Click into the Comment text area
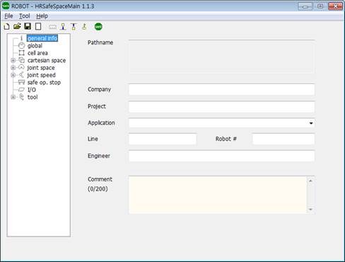The height and width of the screenshot is (262, 345). 218,195
